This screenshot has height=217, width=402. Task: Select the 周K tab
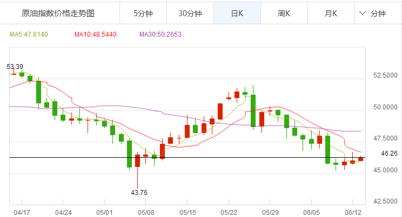coord(284,13)
